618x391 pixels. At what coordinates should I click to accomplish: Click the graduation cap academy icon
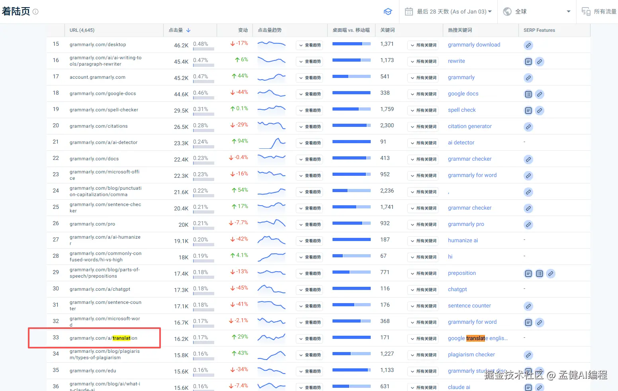[388, 12]
